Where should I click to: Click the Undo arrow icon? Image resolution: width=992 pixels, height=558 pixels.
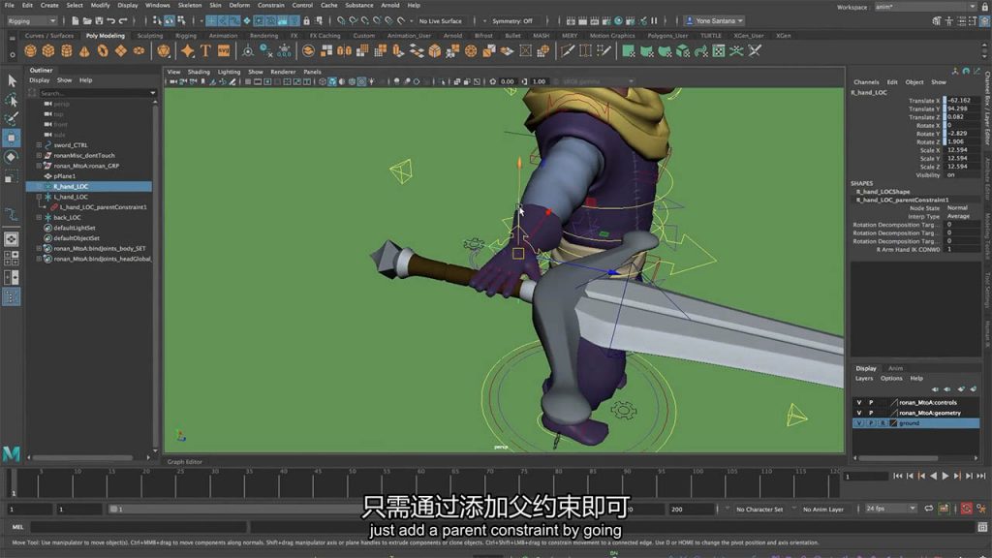point(110,21)
